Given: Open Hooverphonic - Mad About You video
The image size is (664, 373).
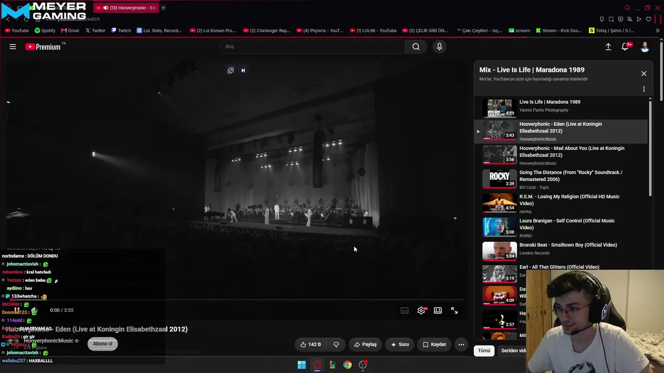Looking at the screenshot, I should point(572,152).
